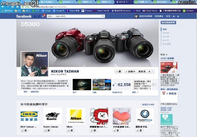Open the notifications globe with red badge
Image resolution: width=197 pixels, height=137 pixels.
point(43,16)
